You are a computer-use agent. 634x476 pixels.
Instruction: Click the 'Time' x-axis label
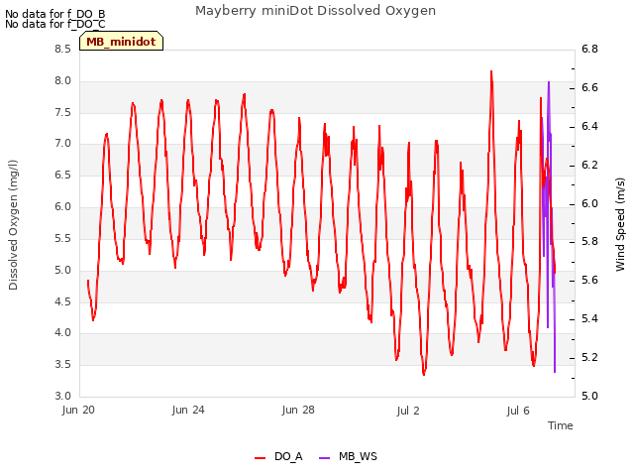[x=561, y=425]
